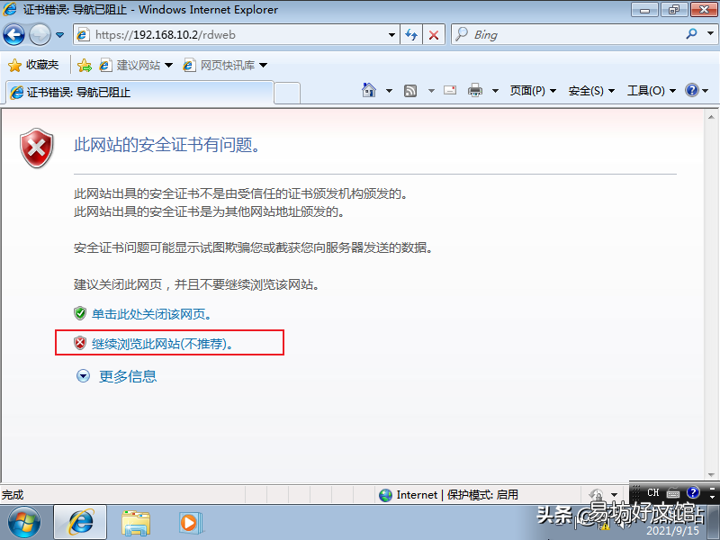Click the Home page icon
The width and height of the screenshot is (720, 540).
[369, 91]
